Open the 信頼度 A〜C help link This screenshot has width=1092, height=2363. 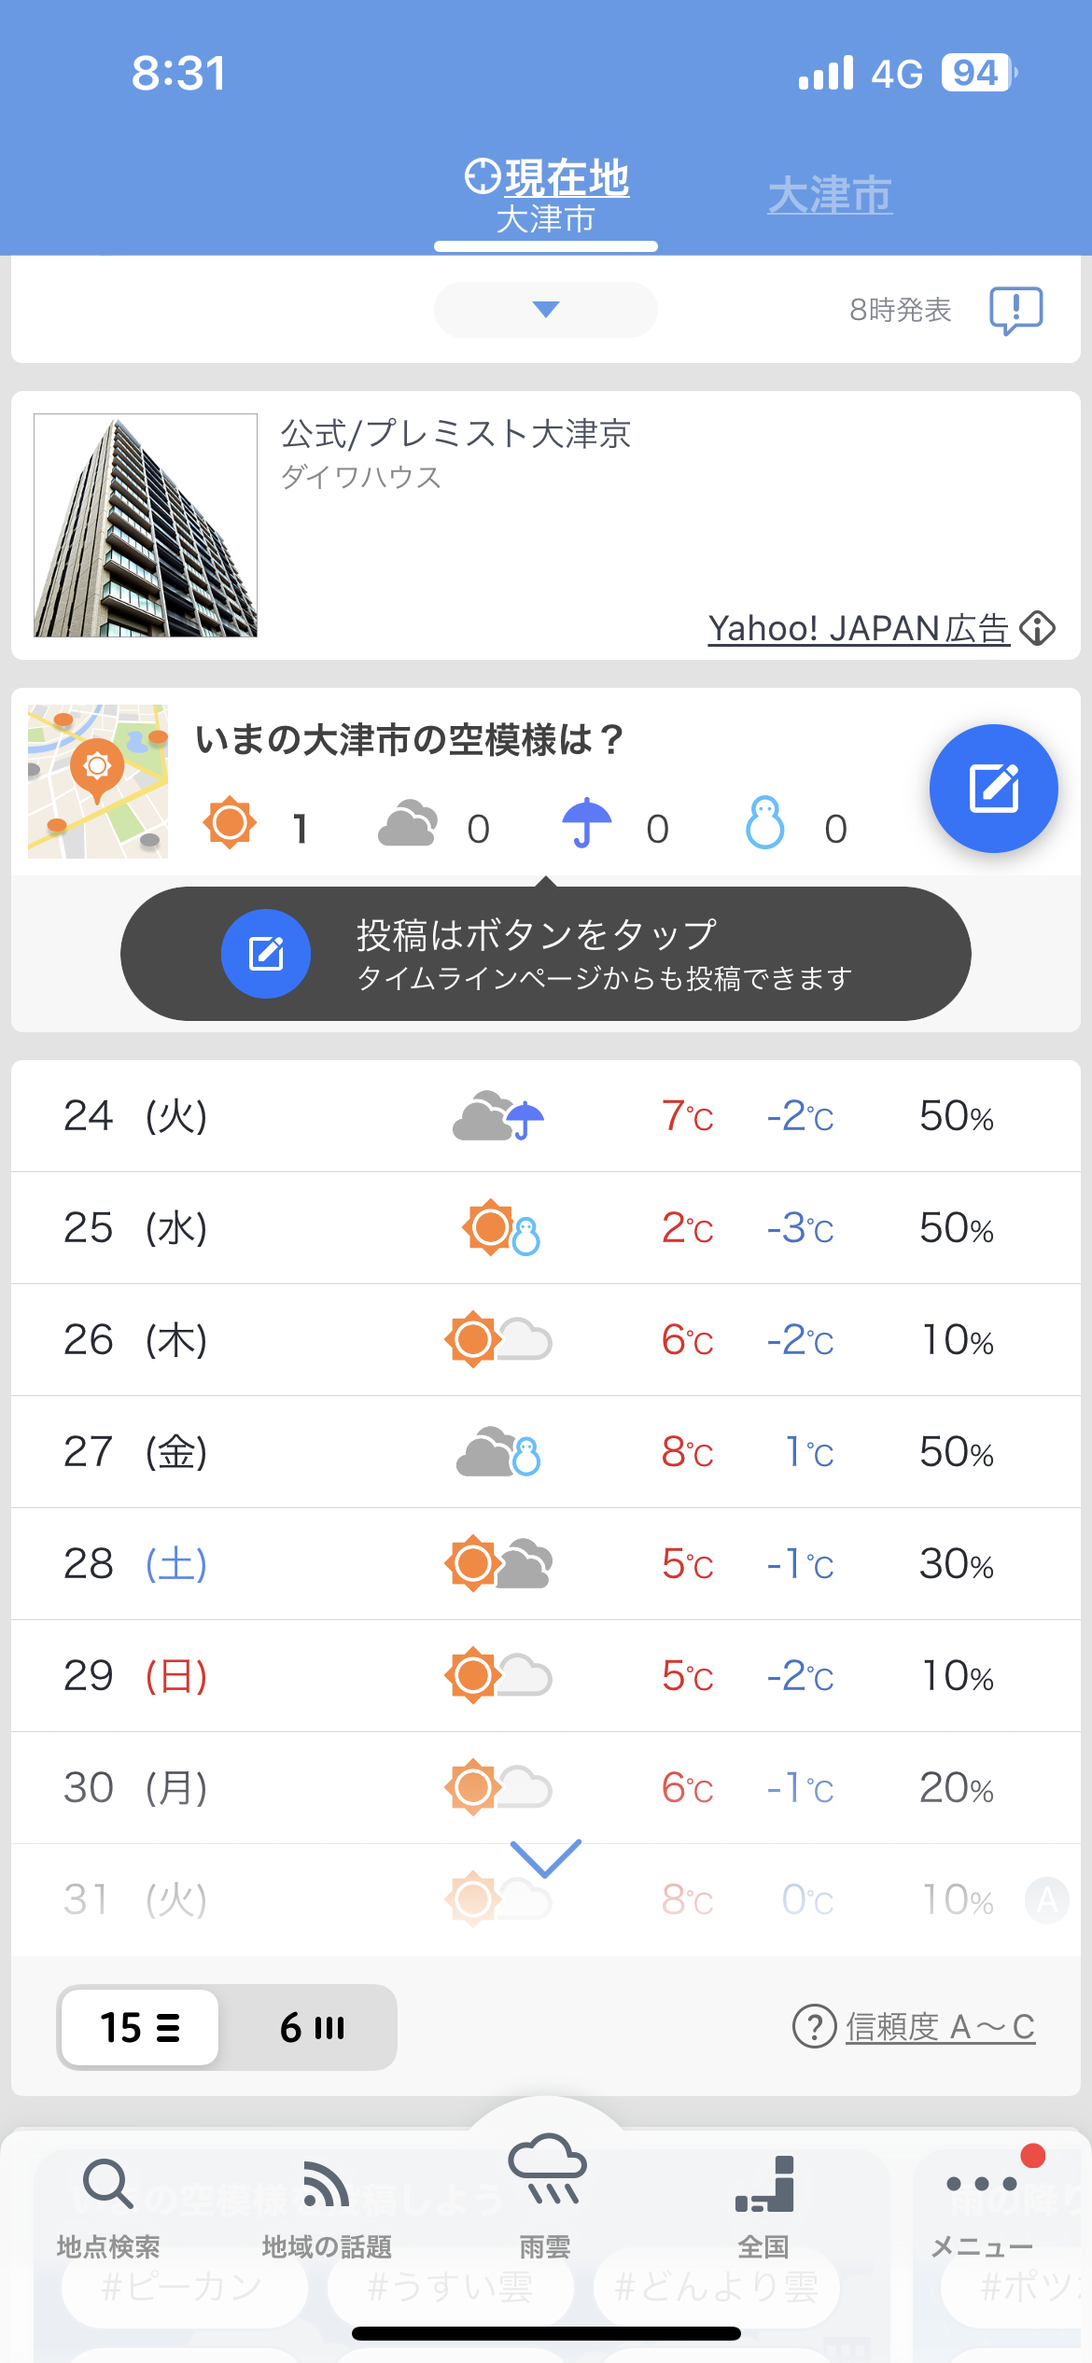tap(939, 2027)
